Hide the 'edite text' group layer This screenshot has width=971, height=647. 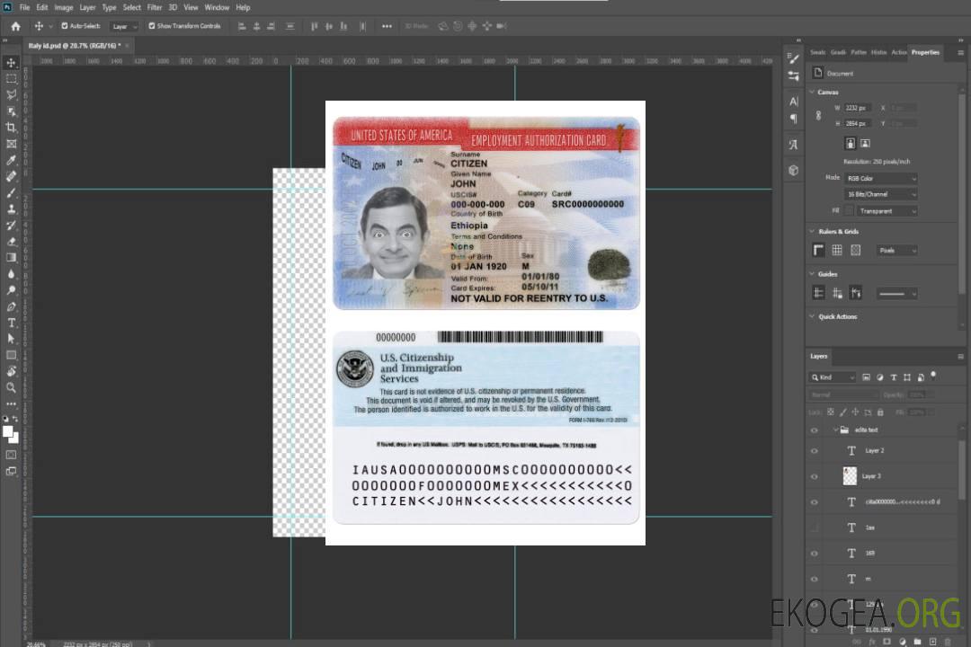click(815, 430)
